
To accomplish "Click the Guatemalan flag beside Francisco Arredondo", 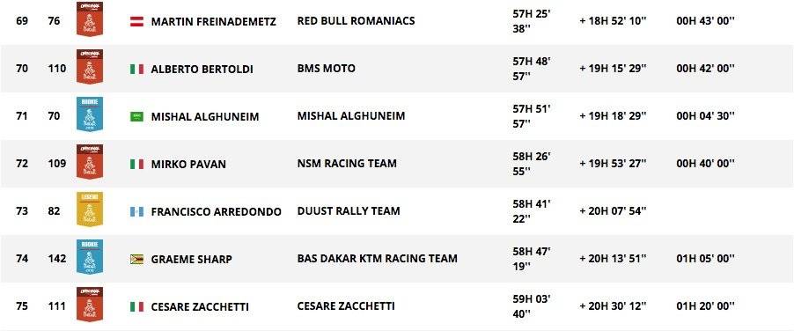I will (136, 212).
